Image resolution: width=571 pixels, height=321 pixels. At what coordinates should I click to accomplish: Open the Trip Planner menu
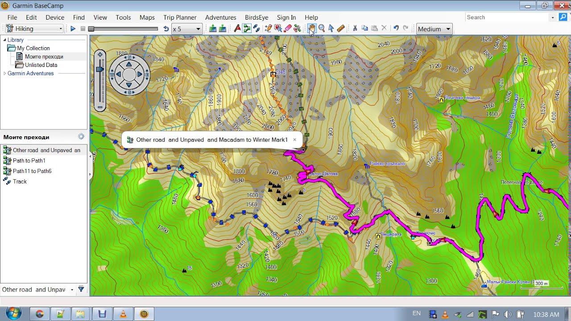180,17
